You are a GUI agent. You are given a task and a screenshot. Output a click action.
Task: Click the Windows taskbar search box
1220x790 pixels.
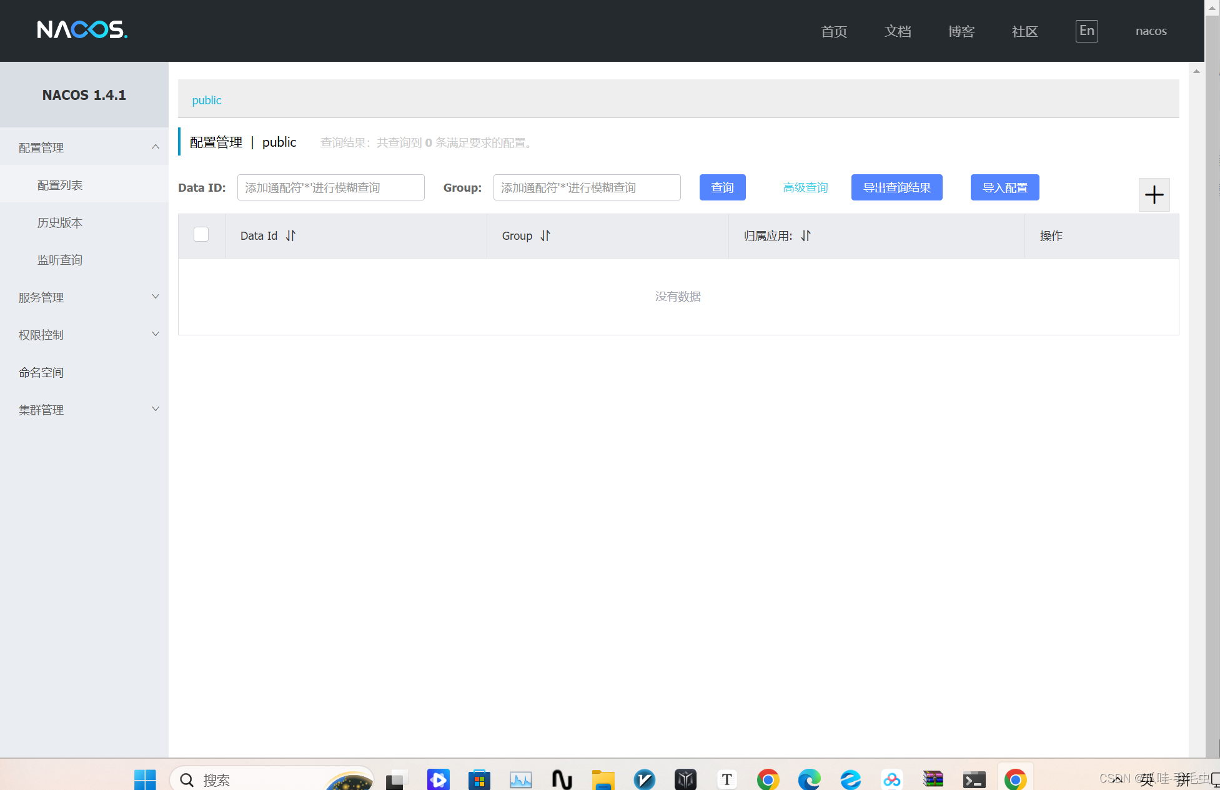click(272, 779)
